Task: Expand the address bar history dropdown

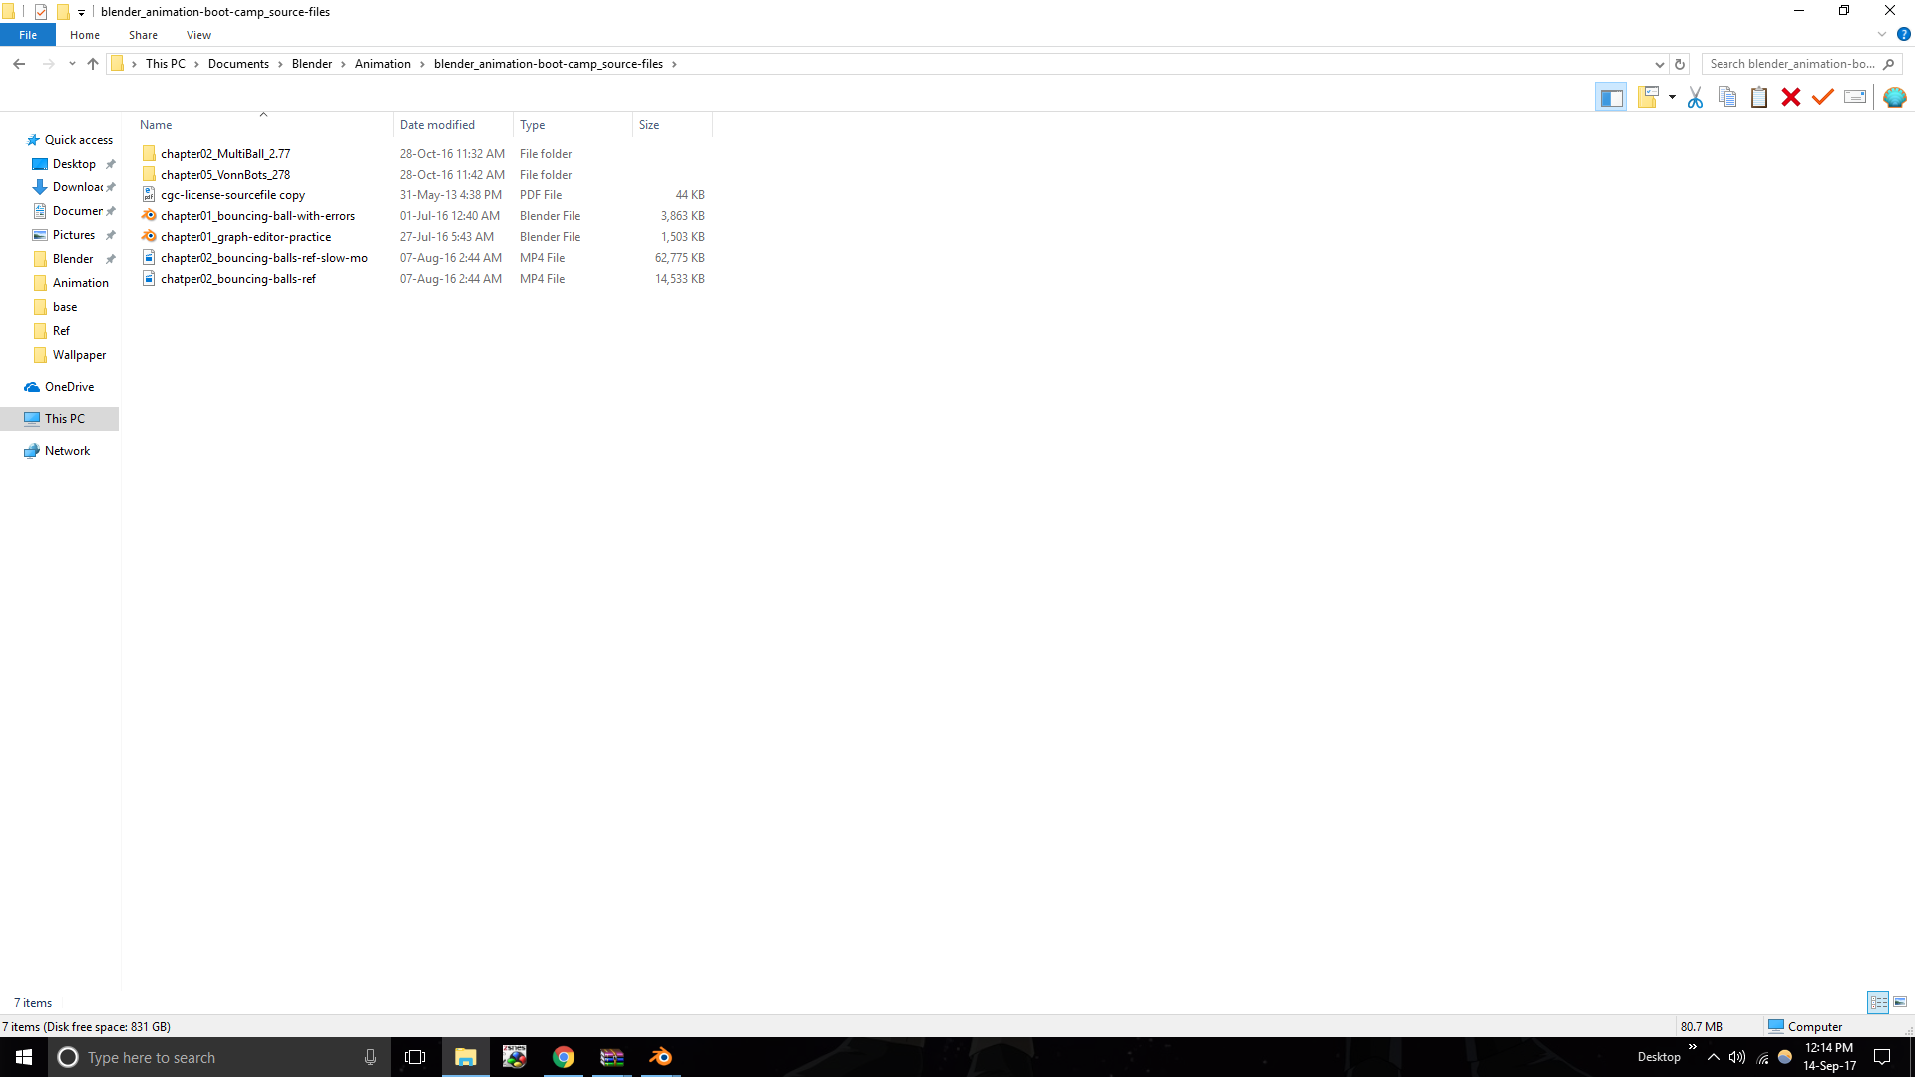Action: click(1660, 64)
